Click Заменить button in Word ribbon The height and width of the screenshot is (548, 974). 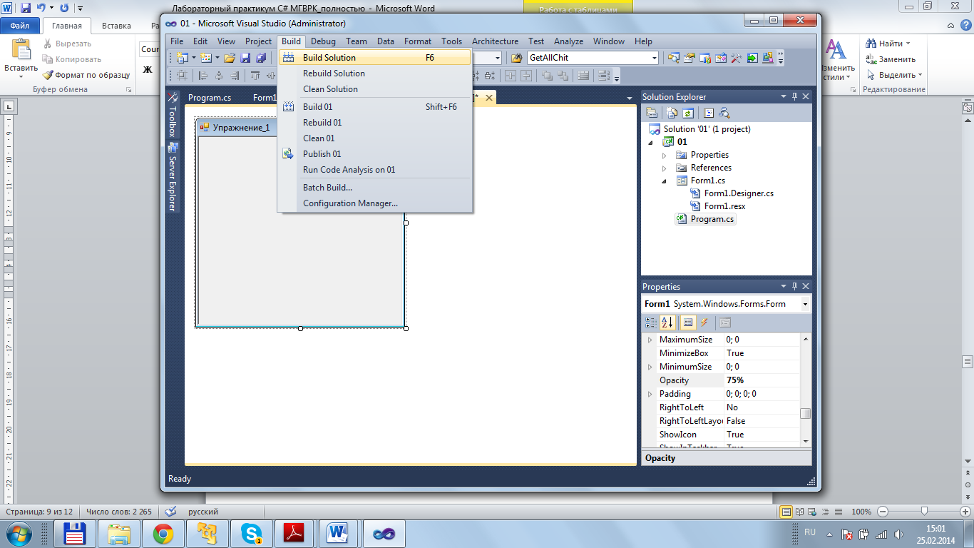(x=891, y=59)
